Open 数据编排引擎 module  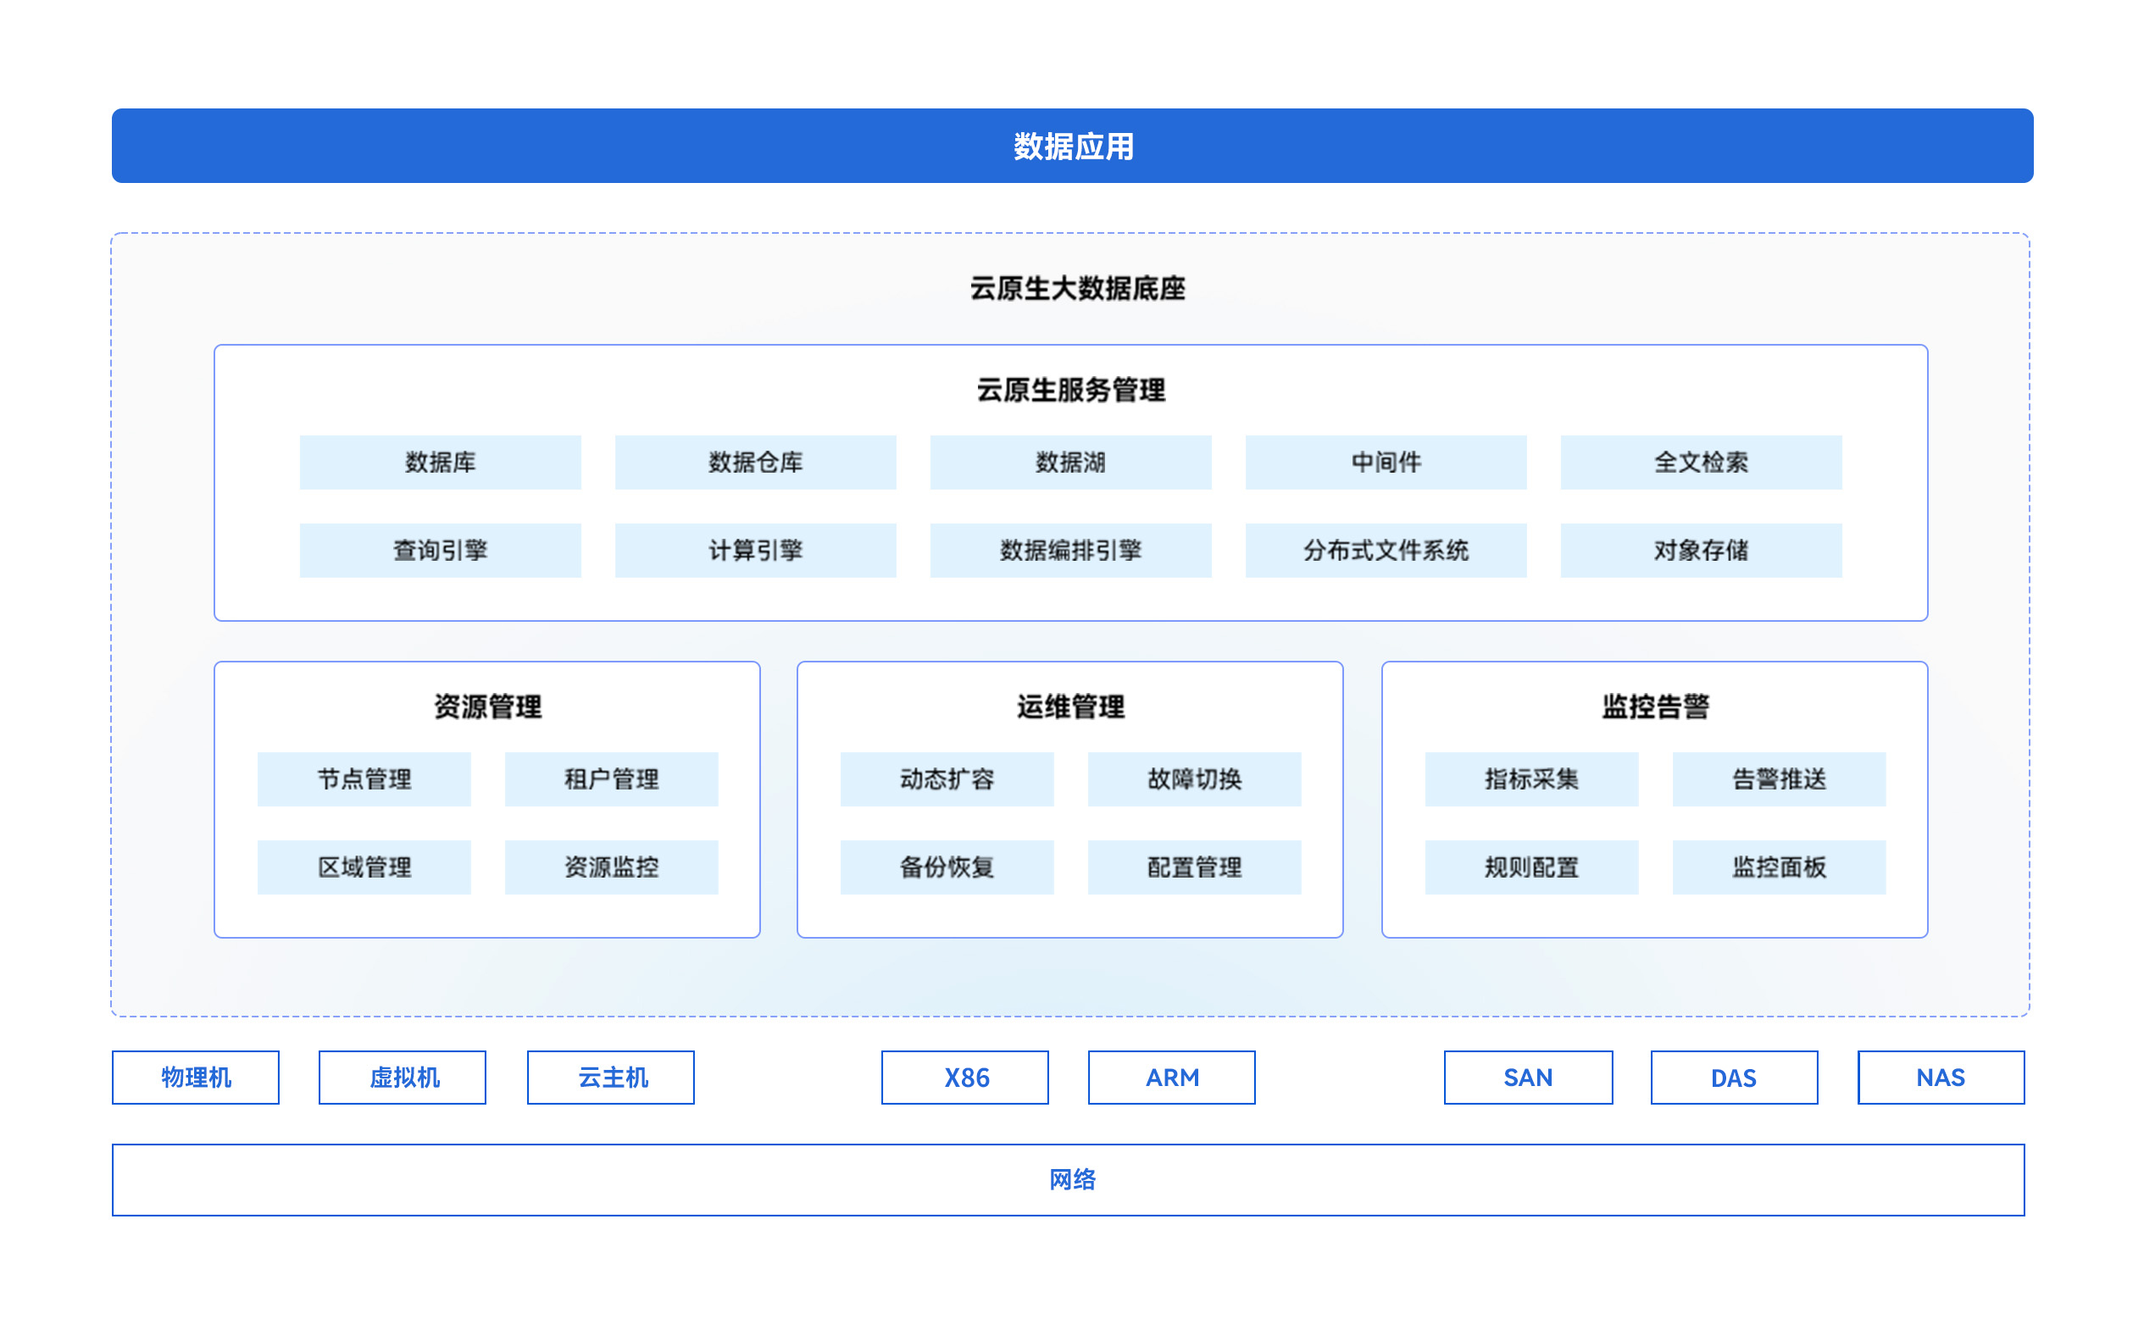point(1069,550)
